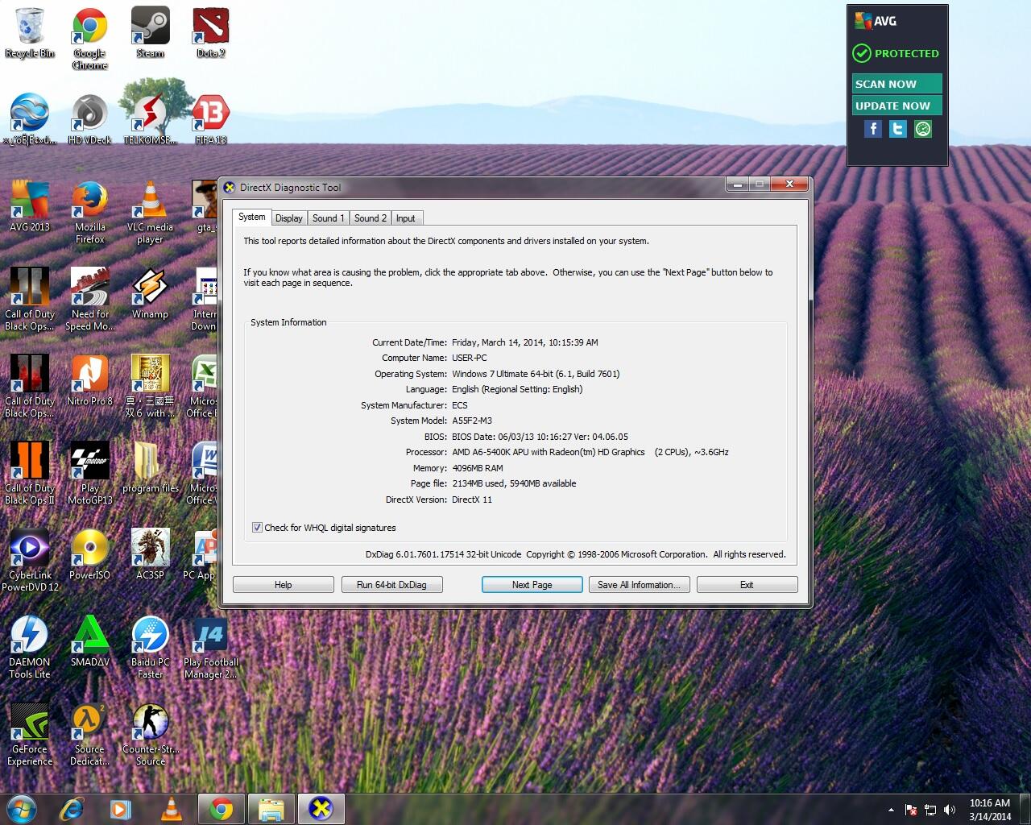The width and height of the screenshot is (1031, 825).
Task: Show hidden tray icons arrow
Action: [891, 810]
